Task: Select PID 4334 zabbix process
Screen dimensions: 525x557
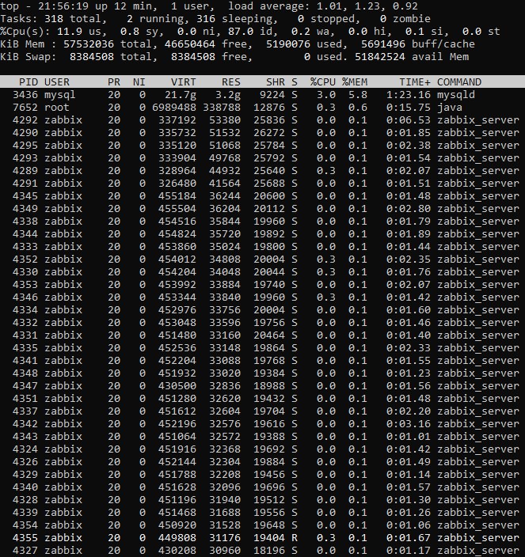Action: click(25, 310)
